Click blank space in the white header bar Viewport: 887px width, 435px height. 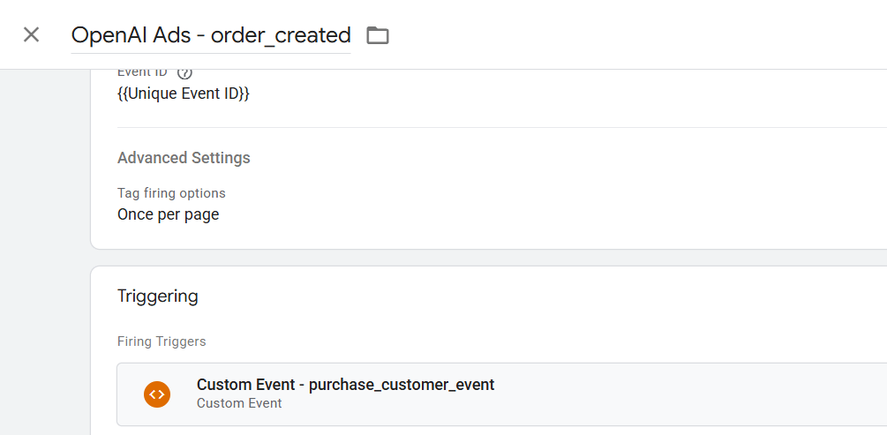pyautogui.click(x=622, y=35)
